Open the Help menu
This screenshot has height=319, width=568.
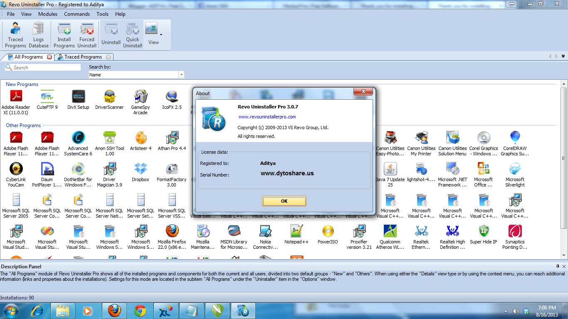[x=120, y=14]
